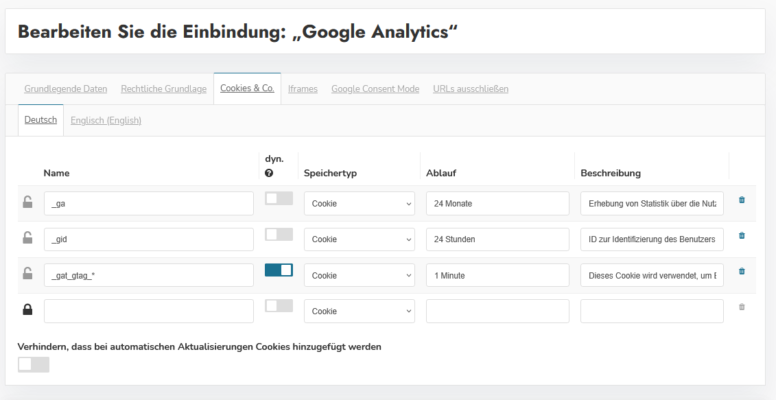The image size is (776, 400).
Task: Disable dynamic toggle for _gat_gtag_* cookie
Action: pyautogui.click(x=279, y=270)
